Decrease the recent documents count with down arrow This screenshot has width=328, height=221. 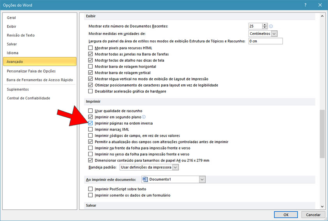[x=265, y=28]
